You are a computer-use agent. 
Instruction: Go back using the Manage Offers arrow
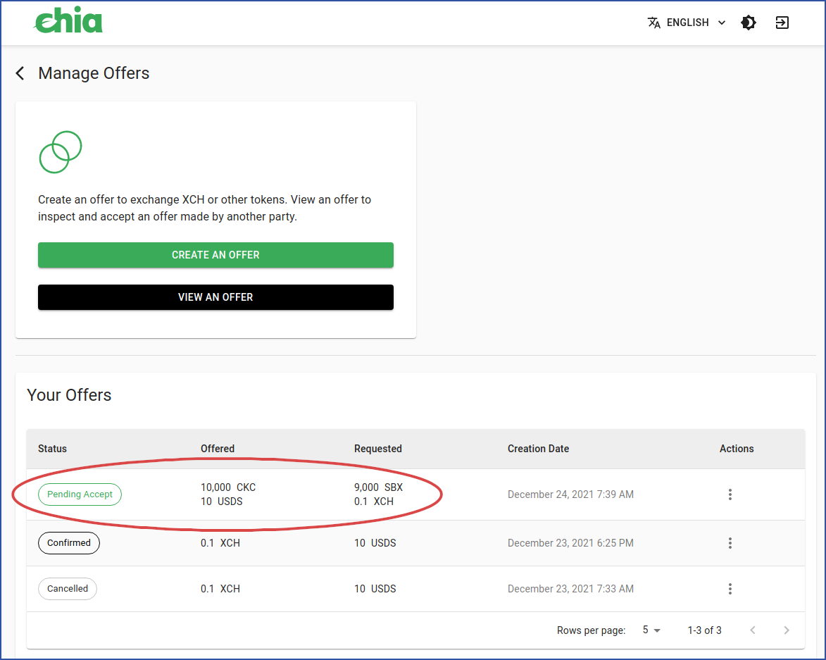[x=20, y=73]
